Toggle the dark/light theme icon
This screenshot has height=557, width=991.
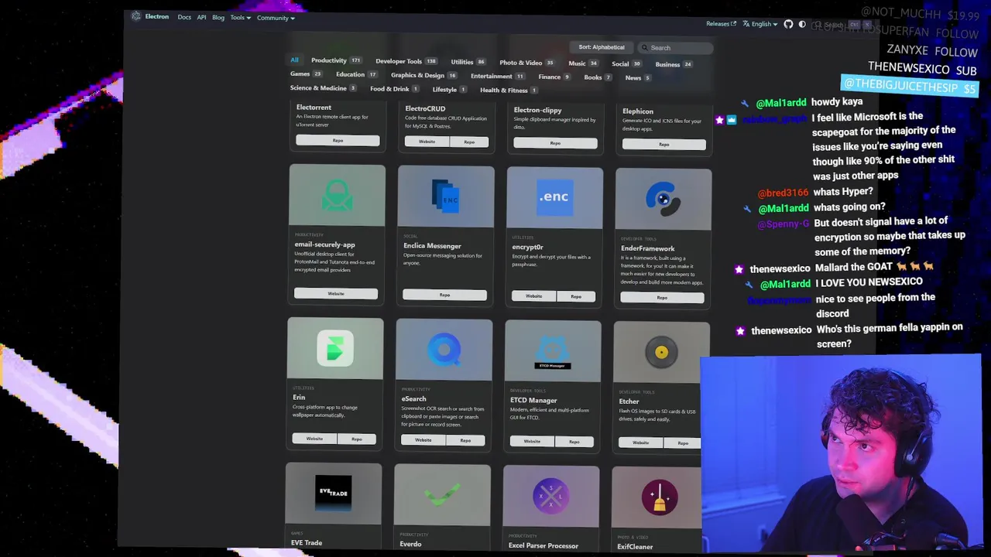click(802, 24)
